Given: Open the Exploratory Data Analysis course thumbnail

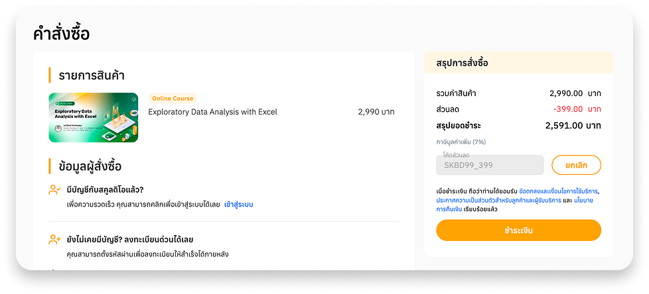Looking at the screenshot, I should coord(93,118).
